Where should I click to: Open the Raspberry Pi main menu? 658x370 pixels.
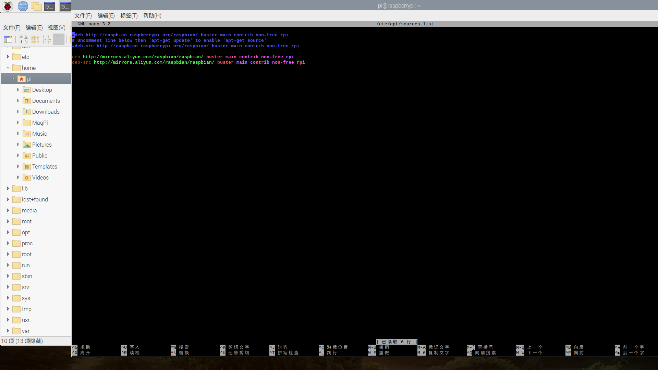(8, 6)
